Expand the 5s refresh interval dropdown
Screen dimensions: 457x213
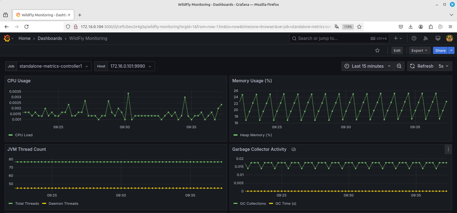click(x=444, y=66)
